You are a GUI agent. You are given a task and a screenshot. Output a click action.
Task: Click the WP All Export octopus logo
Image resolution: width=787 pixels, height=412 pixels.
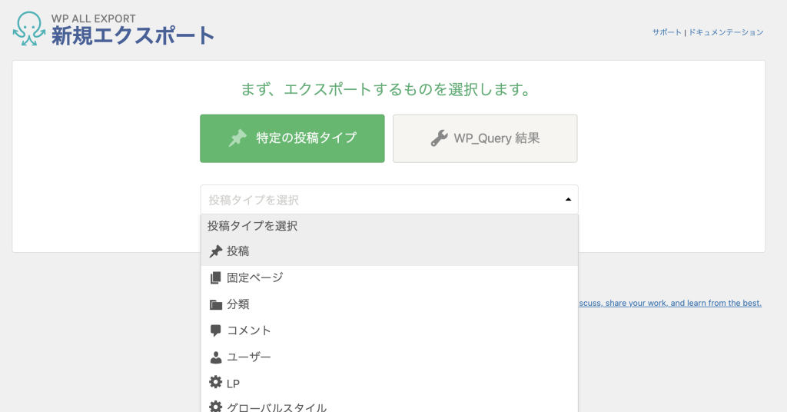(28, 28)
